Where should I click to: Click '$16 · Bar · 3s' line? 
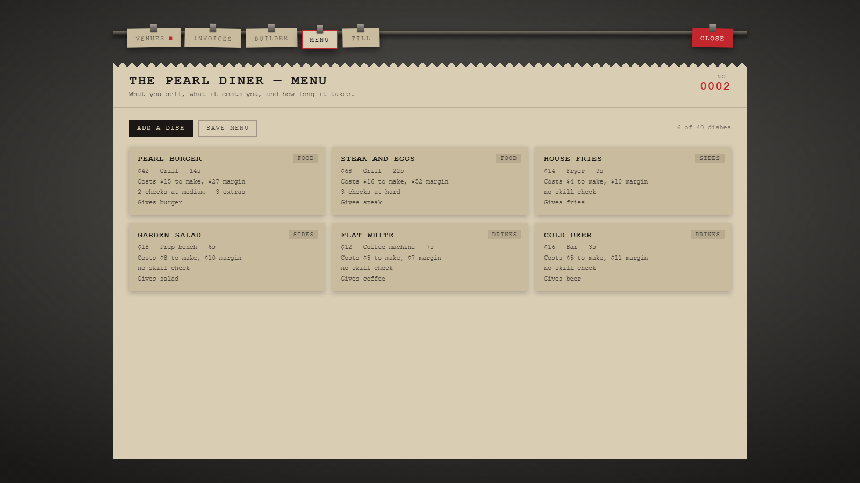point(570,247)
